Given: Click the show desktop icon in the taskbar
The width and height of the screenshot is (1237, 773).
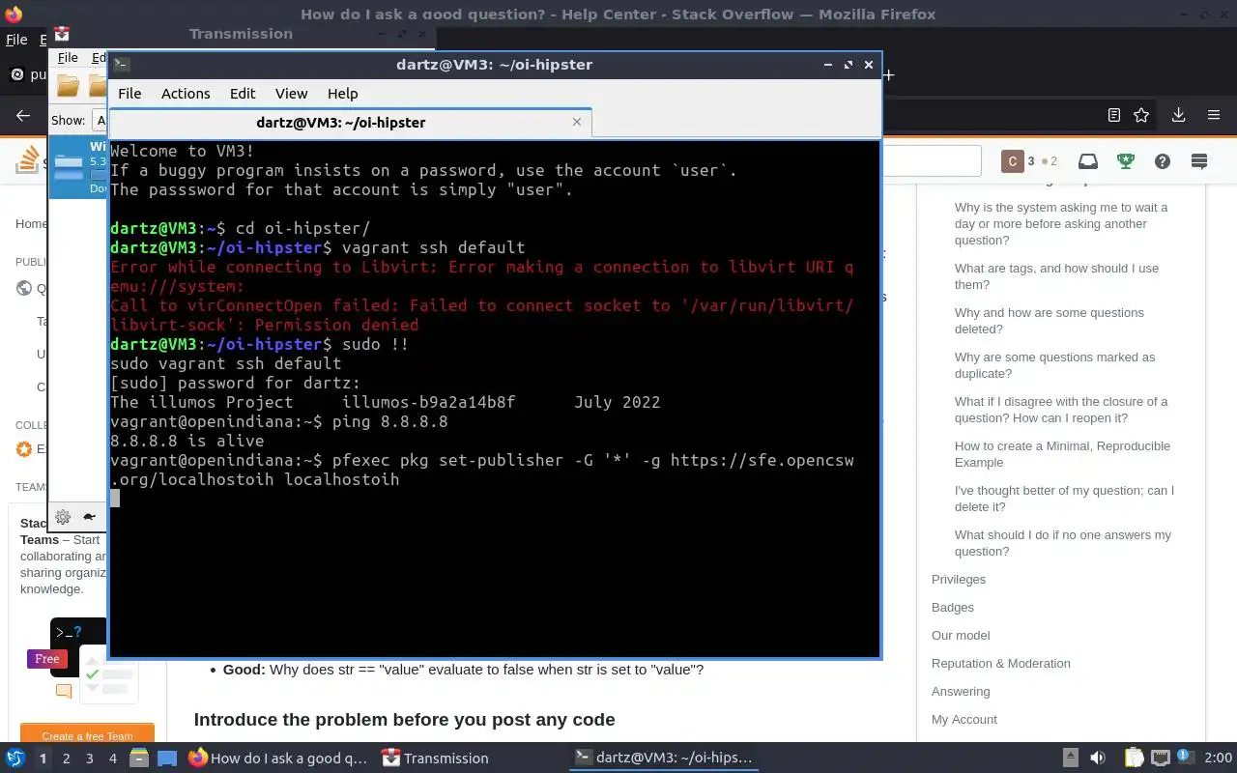Looking at the screenshot, I should point(167,759).
